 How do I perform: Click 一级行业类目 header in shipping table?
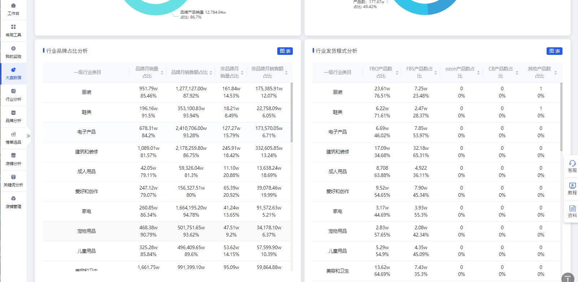pyautogui.click(x=338, y=72)
